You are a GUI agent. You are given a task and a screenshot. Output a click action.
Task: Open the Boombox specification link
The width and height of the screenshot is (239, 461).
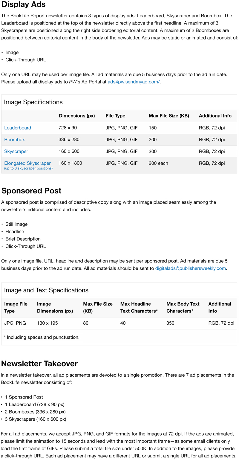[x=14, y=140]
